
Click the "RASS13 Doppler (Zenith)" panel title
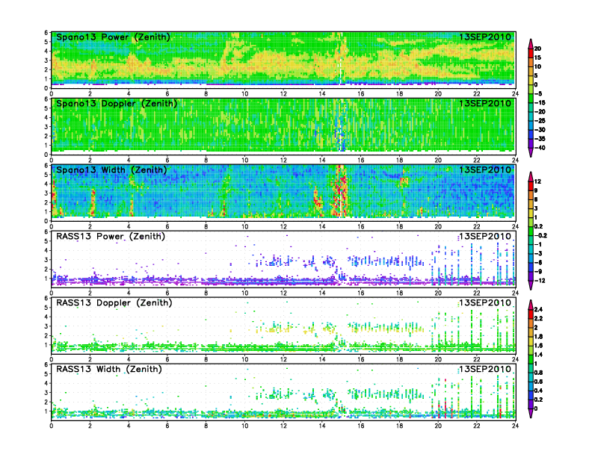114,302
